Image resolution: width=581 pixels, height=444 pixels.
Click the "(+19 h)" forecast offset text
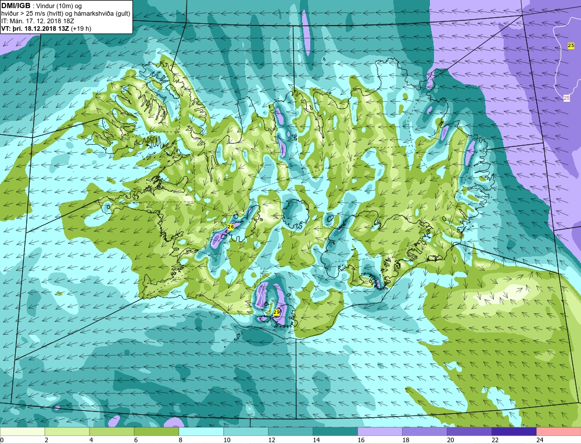pos(81,28)
